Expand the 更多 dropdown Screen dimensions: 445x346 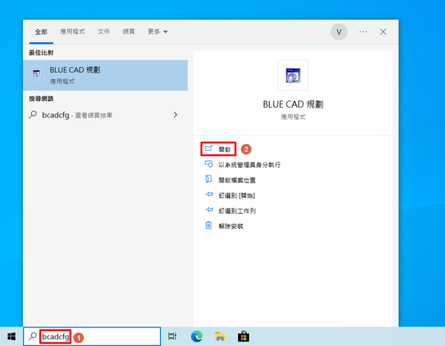(x=157, y=31)
